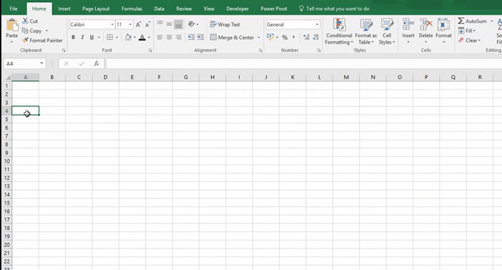Screen dimensions: 502x270
Task: Click the Name Box showing A4
Action: tap(25, 64)
